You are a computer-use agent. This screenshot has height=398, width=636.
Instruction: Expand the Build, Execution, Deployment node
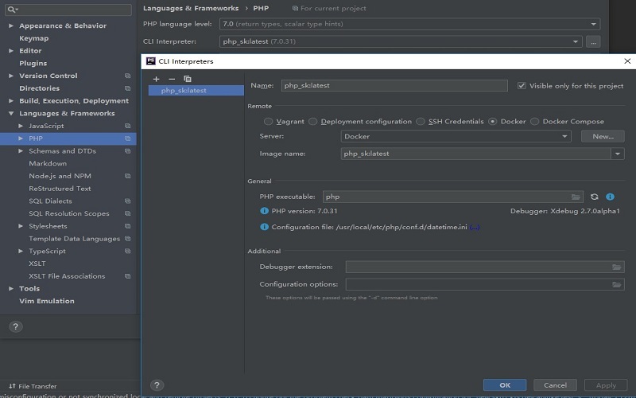coord(11,101)
